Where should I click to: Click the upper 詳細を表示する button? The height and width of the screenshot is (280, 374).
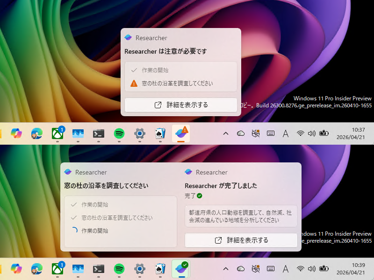click(181, 105)
